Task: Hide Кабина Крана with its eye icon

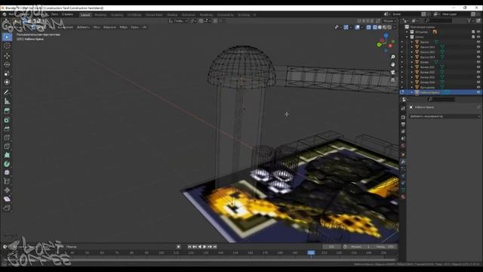Action: click(x=478, y=92)
